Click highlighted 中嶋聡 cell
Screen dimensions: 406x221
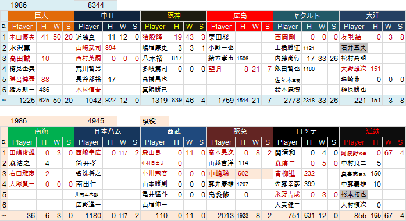221,174
